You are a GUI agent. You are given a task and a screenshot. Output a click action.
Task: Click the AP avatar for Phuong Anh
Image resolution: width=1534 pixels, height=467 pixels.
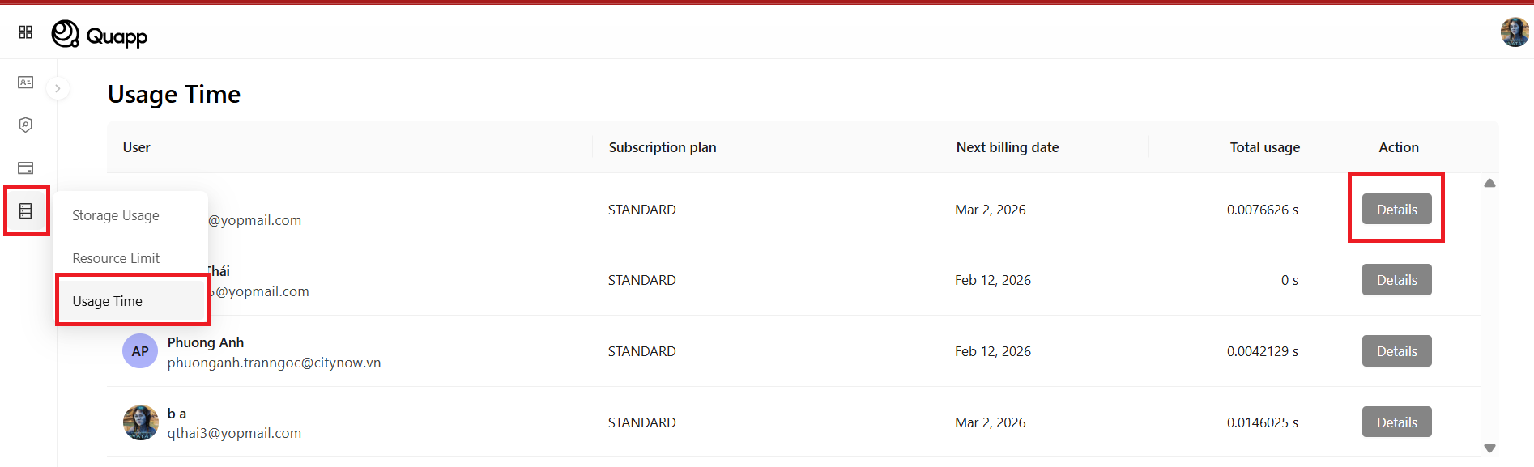140,351
